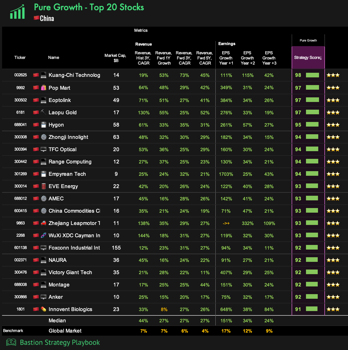Viewport: 348px width, 350px height.
Task: Click the Revenue Fwd 1Y Growth header
Action: pyautogui.click(x=164, y=58)
